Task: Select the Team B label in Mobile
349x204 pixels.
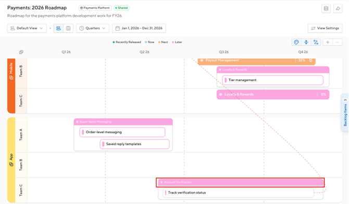Action: click(21, 71)
